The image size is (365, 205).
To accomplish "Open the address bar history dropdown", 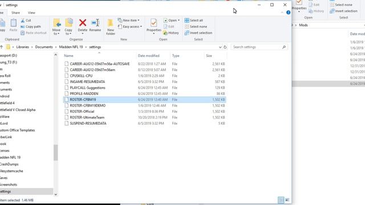I will (220, 47).
